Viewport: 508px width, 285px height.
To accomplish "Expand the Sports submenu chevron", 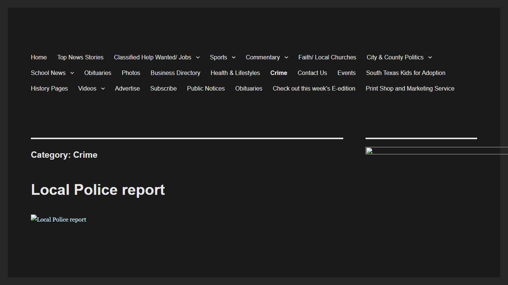I will (x=234, y=58).
